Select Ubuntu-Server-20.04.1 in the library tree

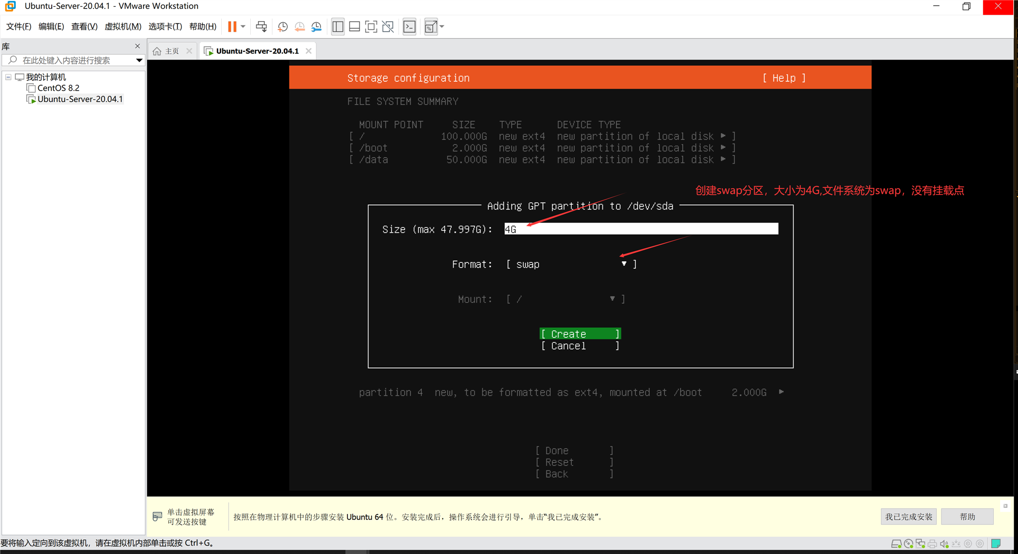point(80,99)
